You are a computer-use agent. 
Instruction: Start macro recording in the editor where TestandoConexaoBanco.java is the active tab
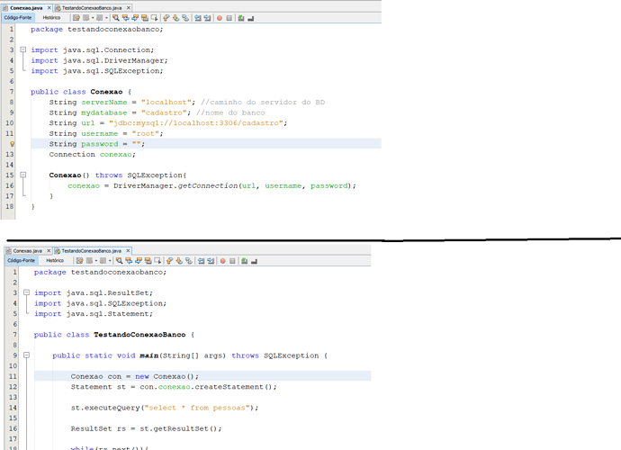point(222,261)
